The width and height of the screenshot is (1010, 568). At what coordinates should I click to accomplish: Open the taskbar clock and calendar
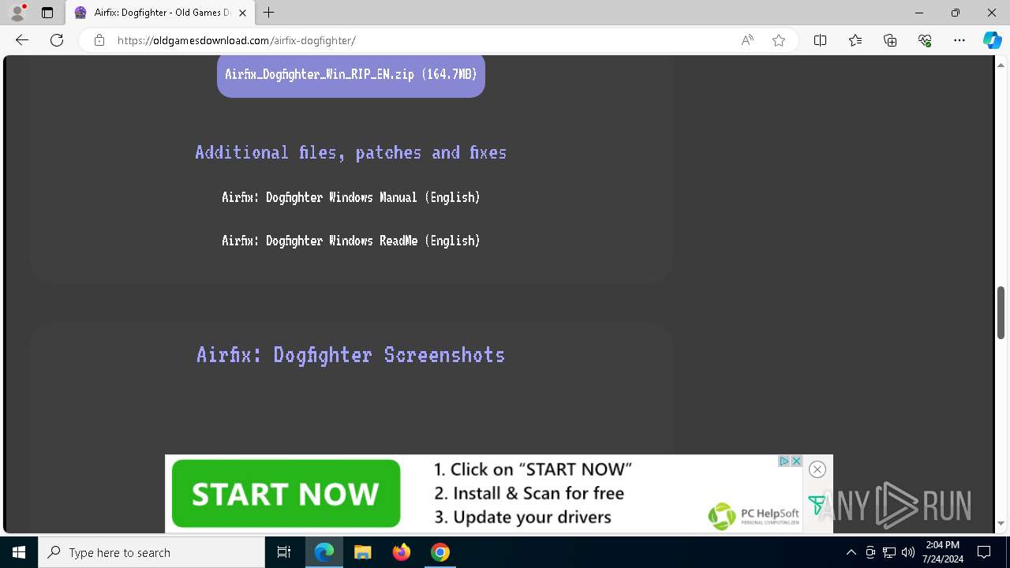pos(943,552)
